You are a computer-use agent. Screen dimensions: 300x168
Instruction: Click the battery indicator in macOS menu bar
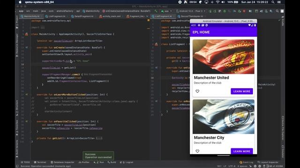pos(232,2)
